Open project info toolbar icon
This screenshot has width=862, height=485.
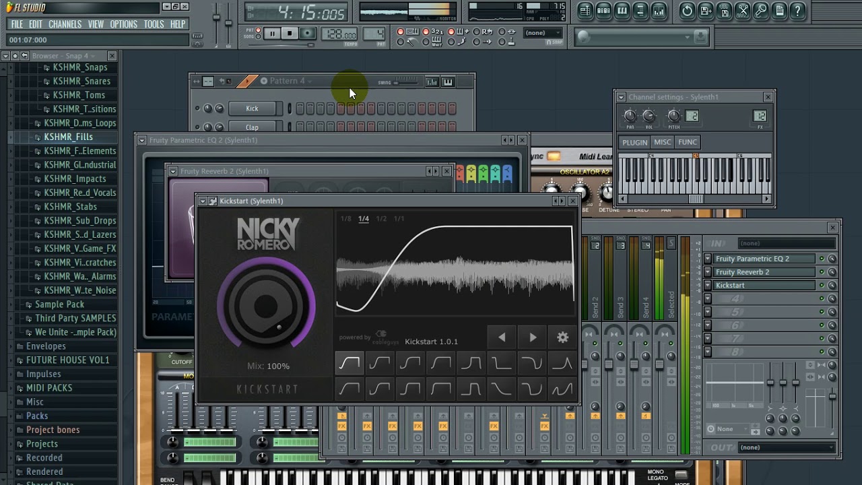[779, 11]
